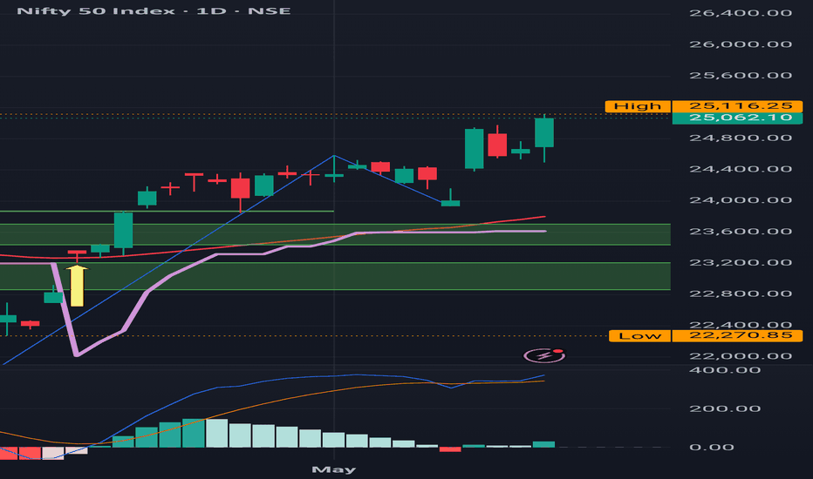Click the 25,600.00 price axis label

pyautogui.click(x=741, y=76)
